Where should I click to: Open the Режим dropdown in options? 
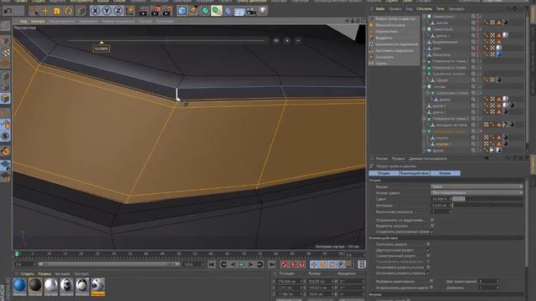pyautogui.click(x=477, y=186)
